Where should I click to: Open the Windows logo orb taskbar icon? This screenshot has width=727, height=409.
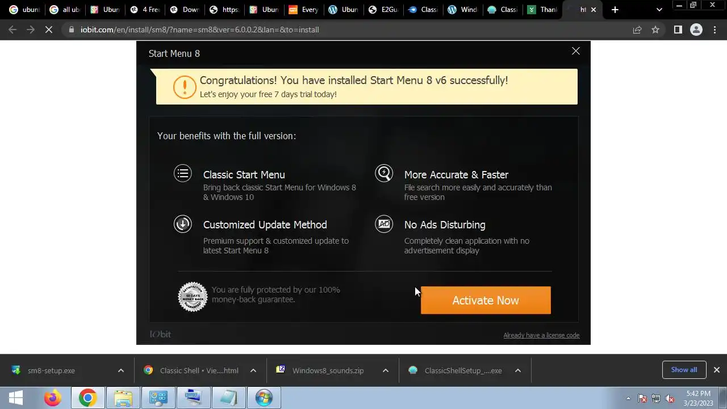click(x=264, y=398)
